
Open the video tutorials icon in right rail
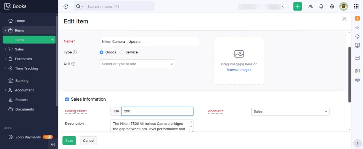357,45
